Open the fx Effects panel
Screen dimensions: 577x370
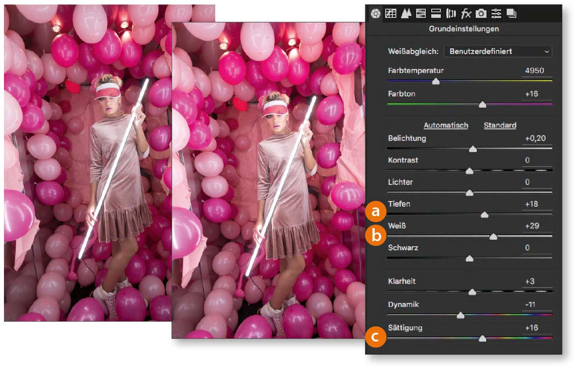[x=466, y=14]
